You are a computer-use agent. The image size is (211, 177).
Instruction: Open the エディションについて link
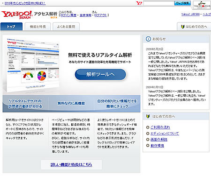tap(165, 134)
